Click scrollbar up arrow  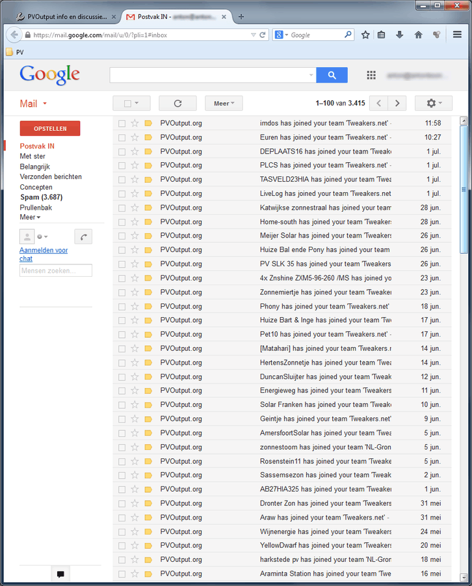pos(464,120)
